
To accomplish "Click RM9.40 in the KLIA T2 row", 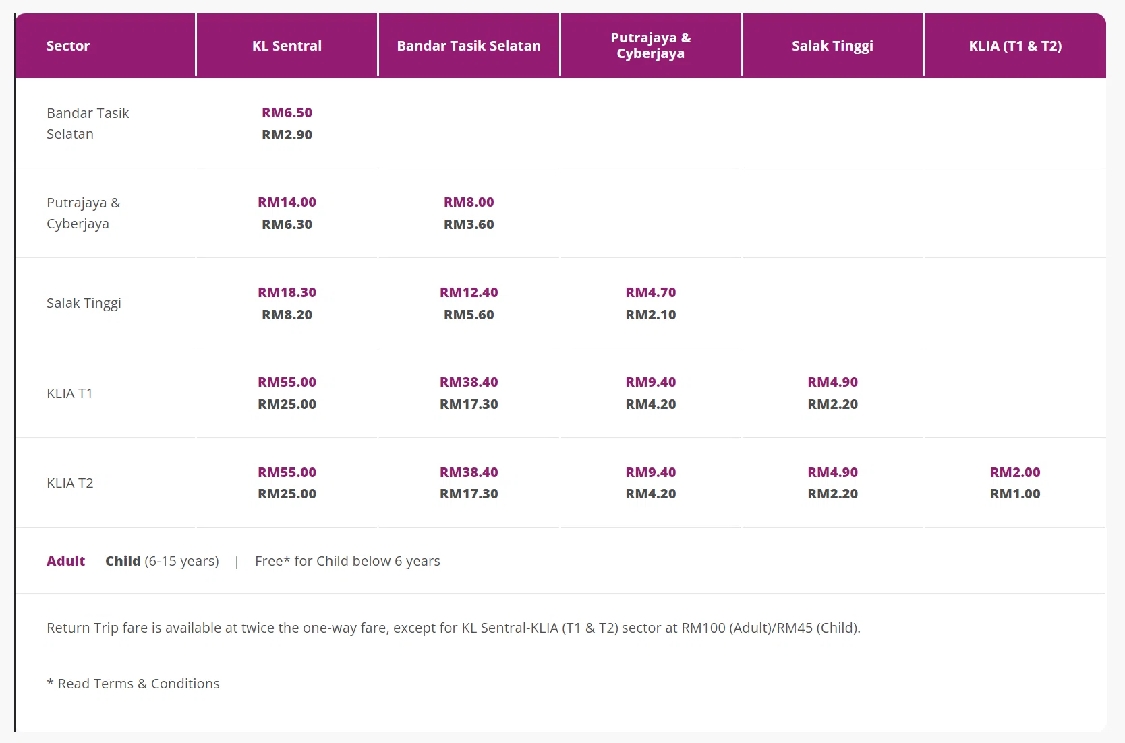I will pyautogui.click(x=651, y=472).
